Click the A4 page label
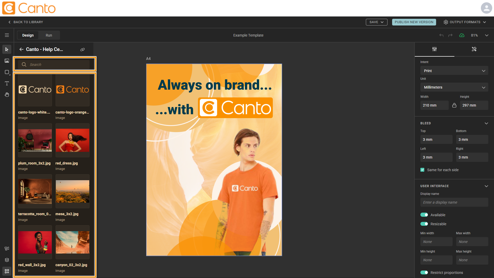The width and height of the screenshot is (494, 278). coord(148,59)
